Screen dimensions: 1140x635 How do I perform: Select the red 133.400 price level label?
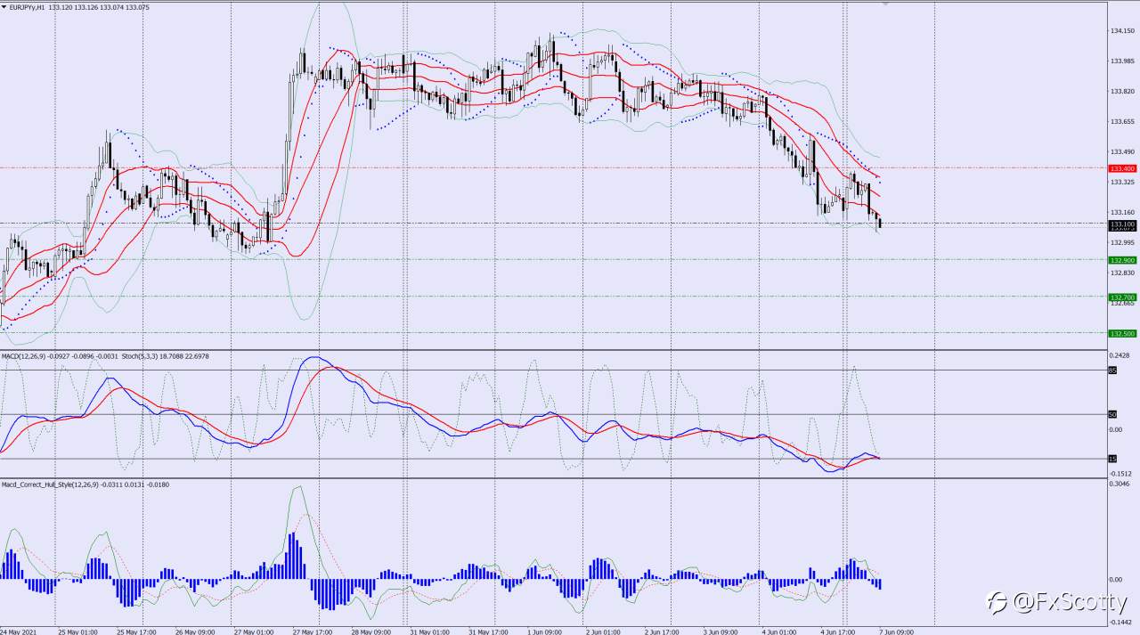pos(1122,168)
